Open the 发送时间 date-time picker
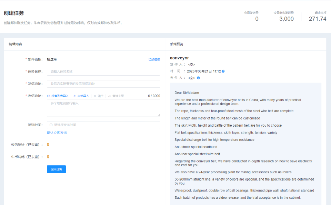Image resolution: width=331 pixels, height=205 pixels. pos(103,125)
